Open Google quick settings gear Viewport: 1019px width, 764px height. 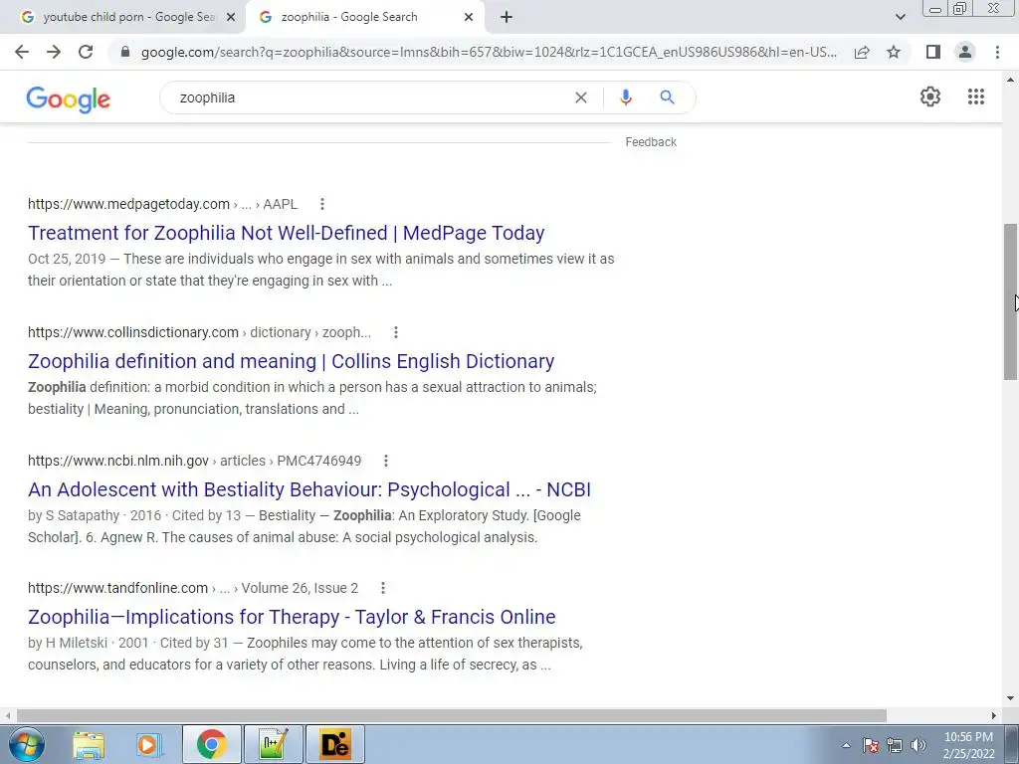pyautogui.click(x=930, y=96)
